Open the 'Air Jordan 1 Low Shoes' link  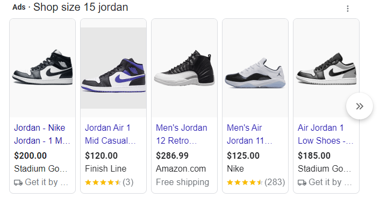tap(326, 134)
